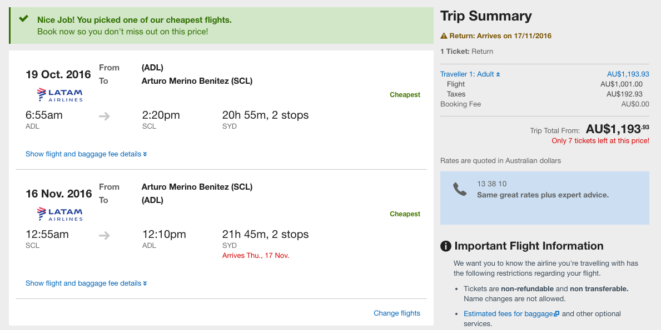Click the Trip Total AU$1,193 amount

point(618,129)
